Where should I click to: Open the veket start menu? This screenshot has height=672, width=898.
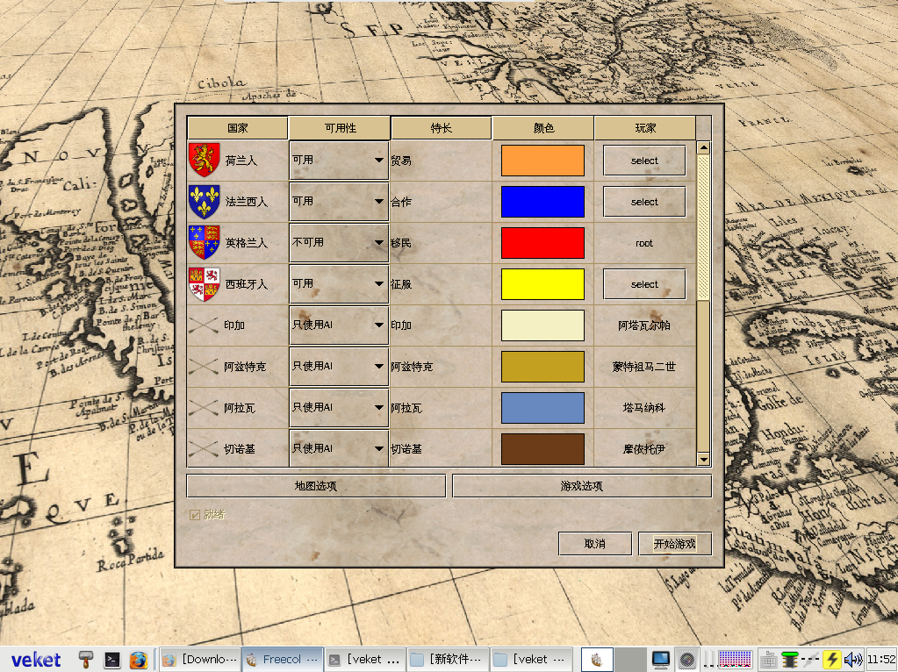pos(35,660)
